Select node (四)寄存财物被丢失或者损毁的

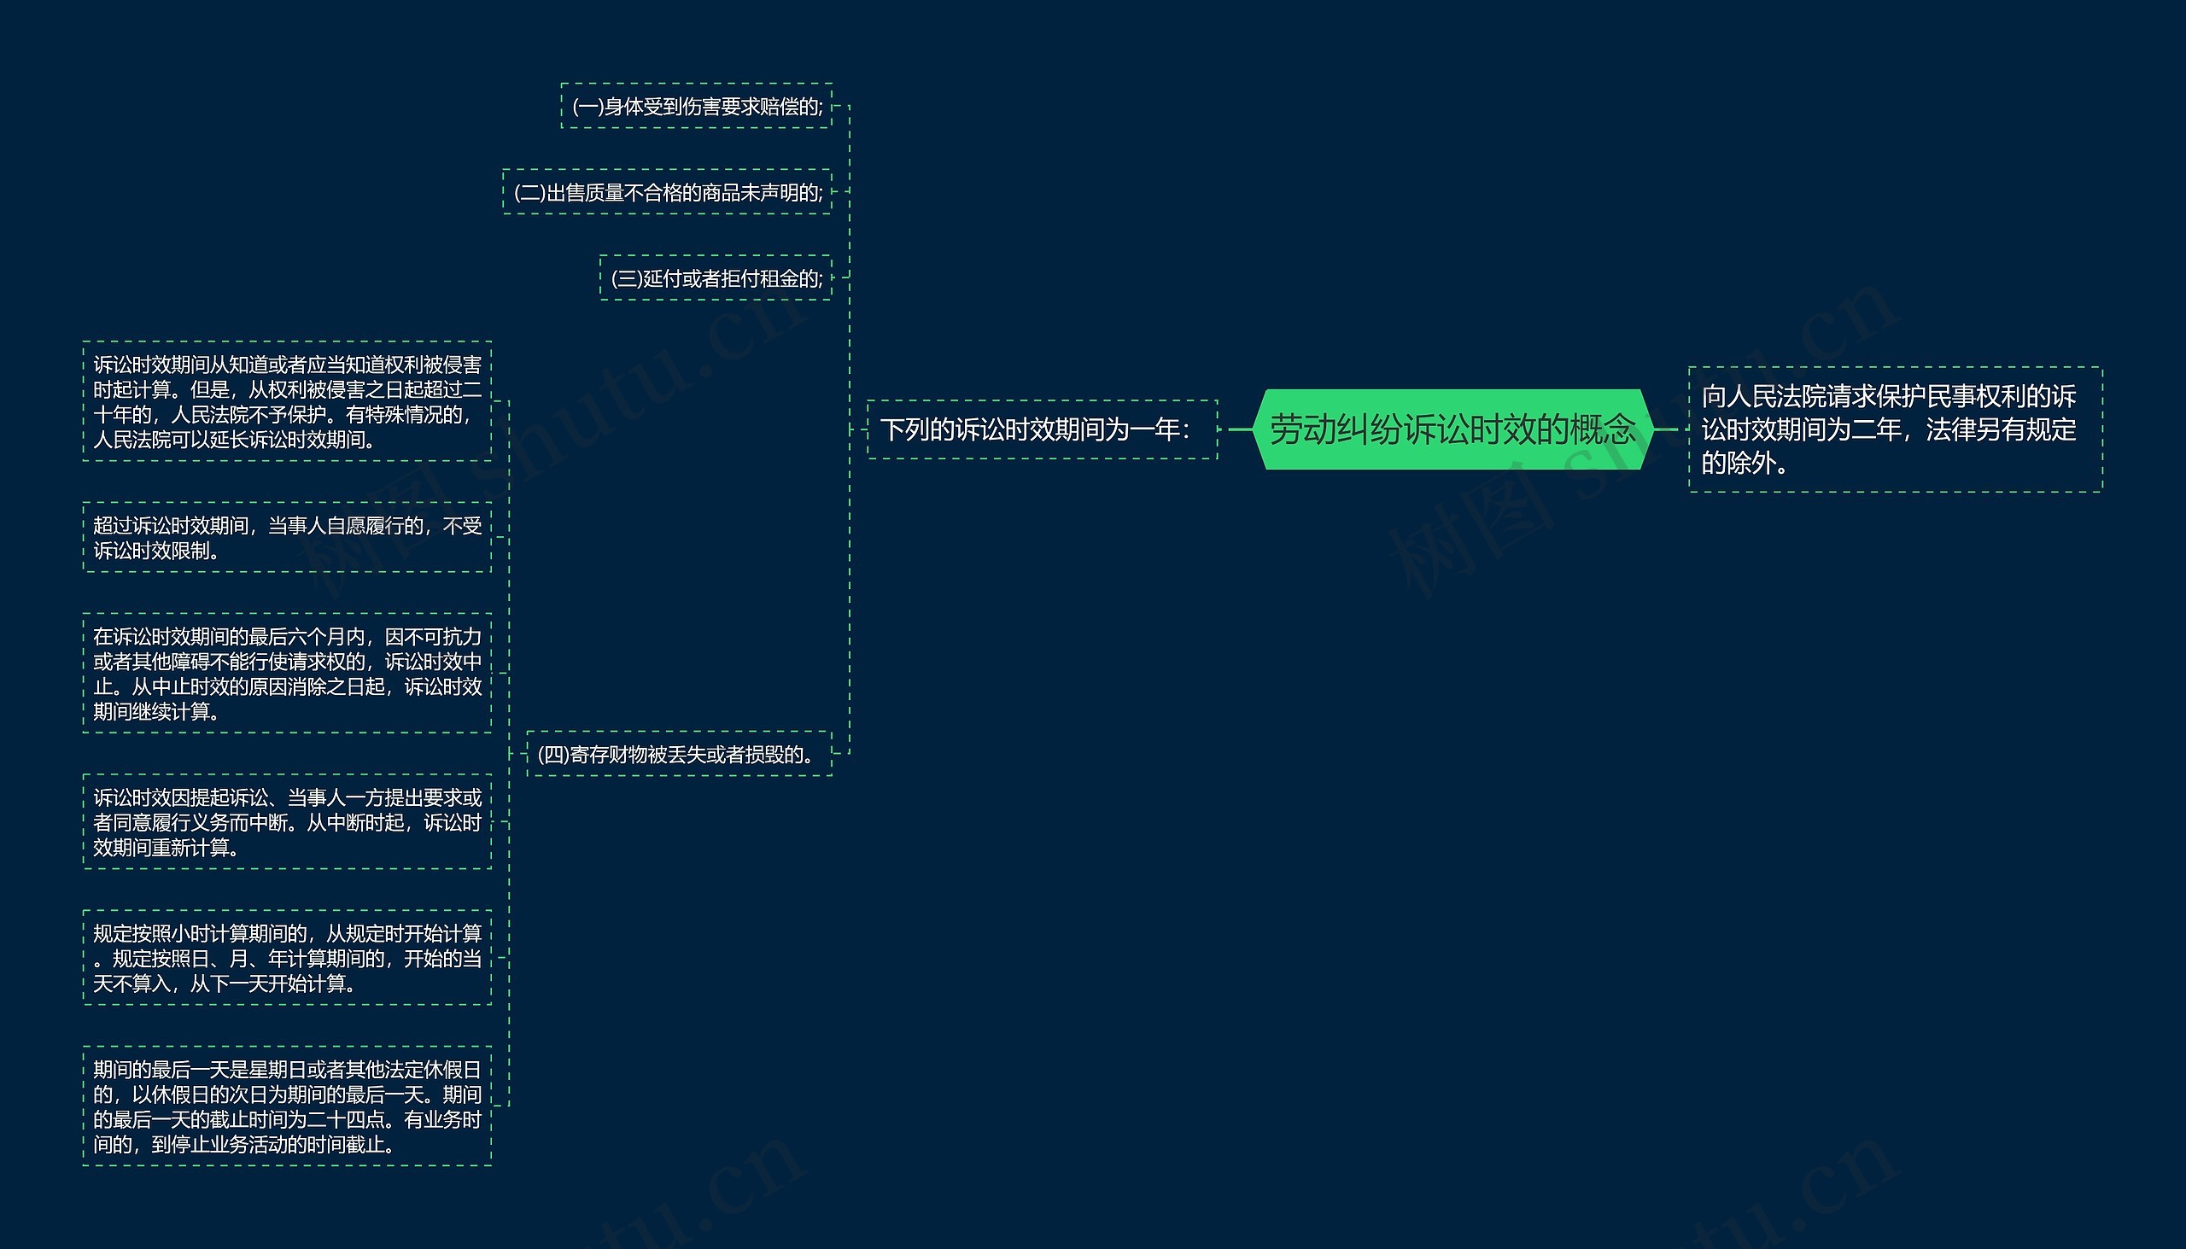(680, 754)
